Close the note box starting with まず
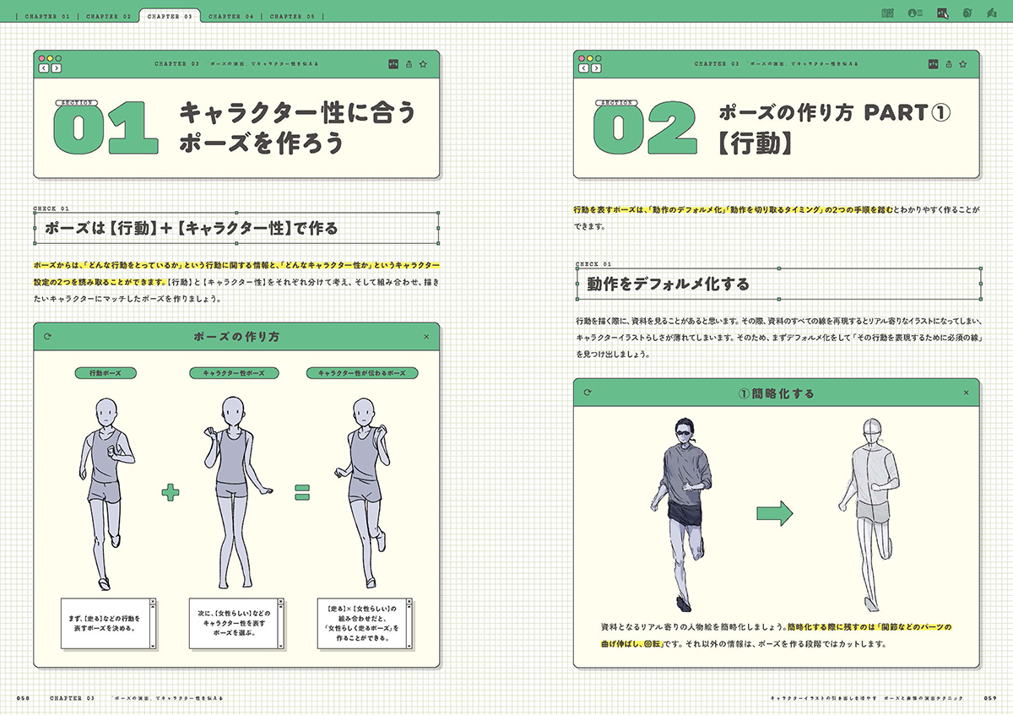This screenshot has width=1013, height=715. [x=151, y=603]
